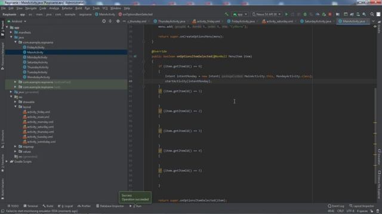Viewport: 382px width, 214px height.
Task: Click status bar tool window toggle icon
Action: [2, 211]
